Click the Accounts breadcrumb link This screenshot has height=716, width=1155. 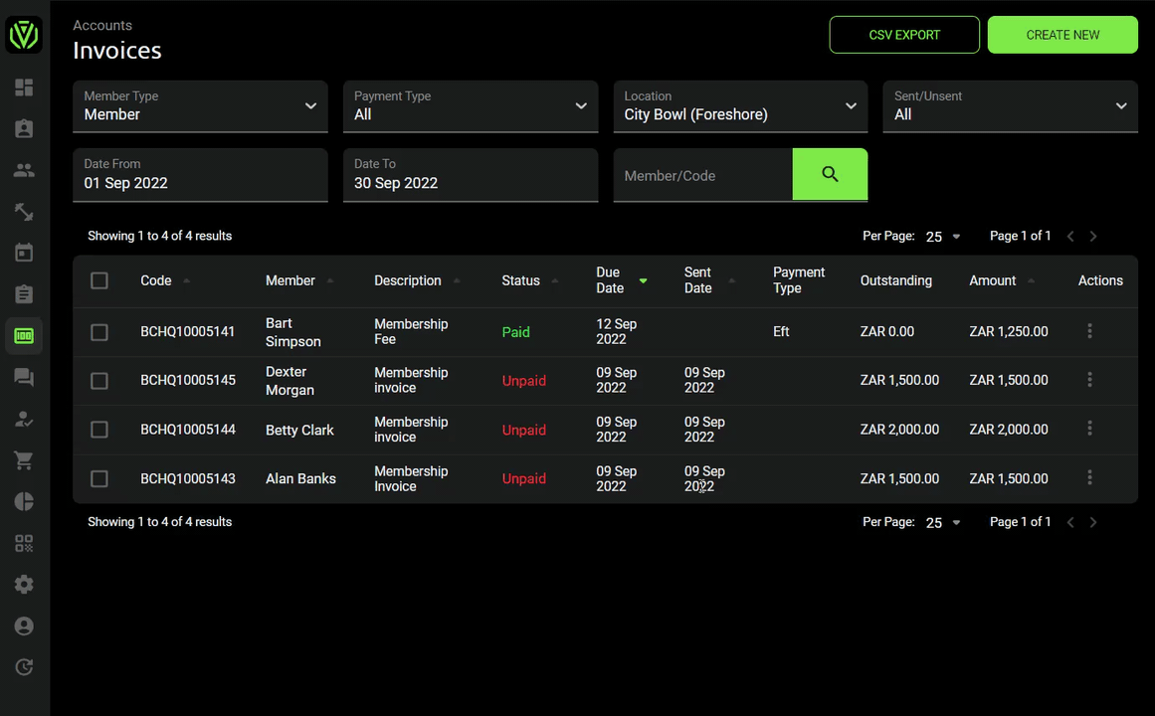(x=102, y=25)
